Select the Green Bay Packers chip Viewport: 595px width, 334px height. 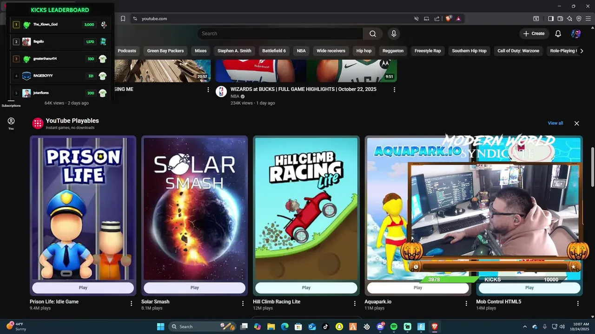click(x=165, y=51)
